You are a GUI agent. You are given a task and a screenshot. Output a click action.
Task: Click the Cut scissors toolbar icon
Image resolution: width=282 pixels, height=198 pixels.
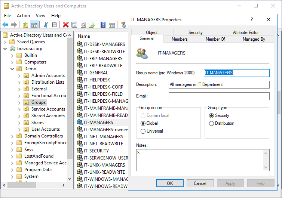46,25
